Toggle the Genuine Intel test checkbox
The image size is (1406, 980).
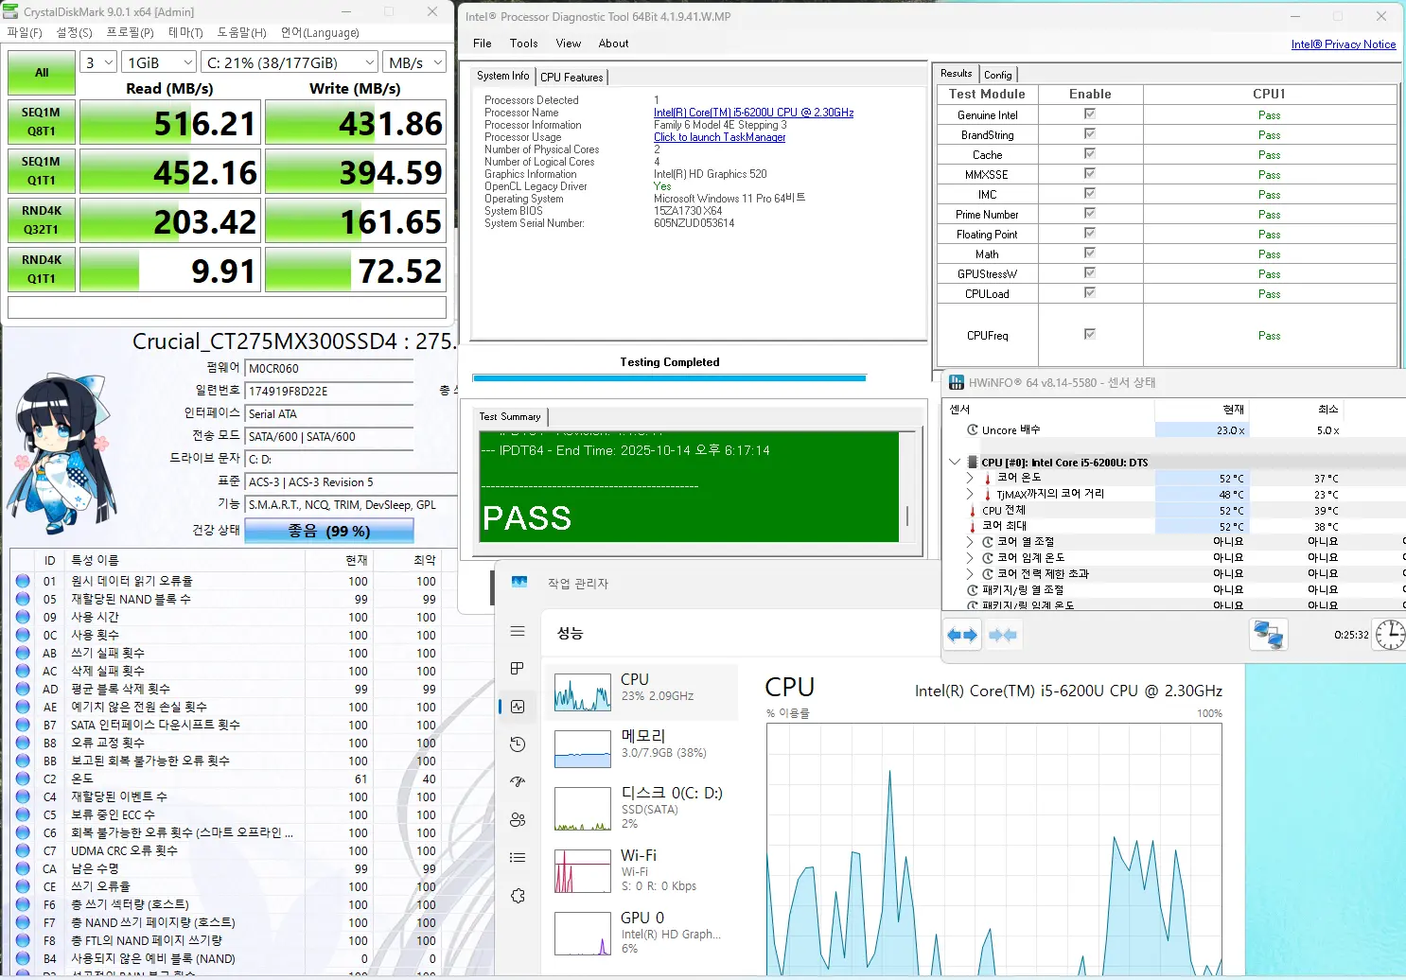(x=1090, y=114)
